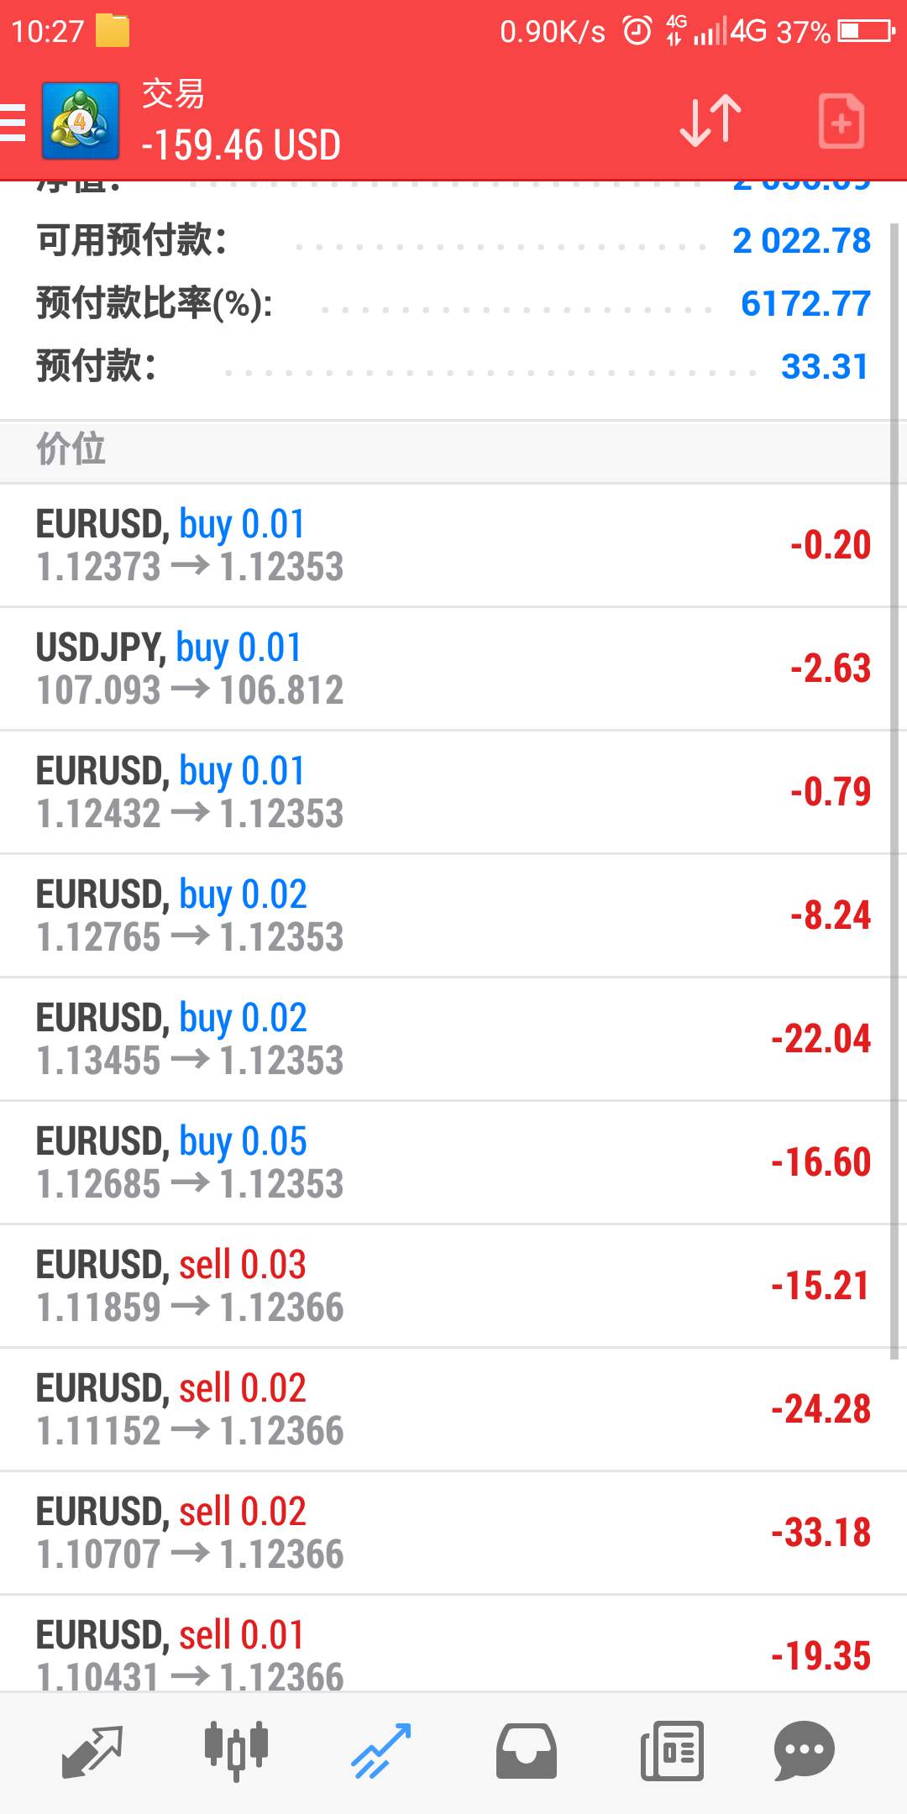907x1814 pixels.
Task: Tap the new order document icon
Action: coord(841,122)
